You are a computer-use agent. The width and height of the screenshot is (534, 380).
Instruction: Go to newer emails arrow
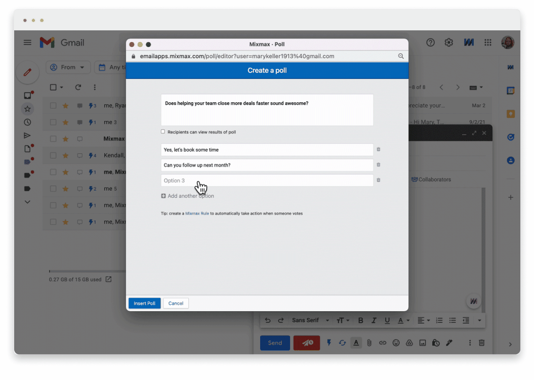441,88
